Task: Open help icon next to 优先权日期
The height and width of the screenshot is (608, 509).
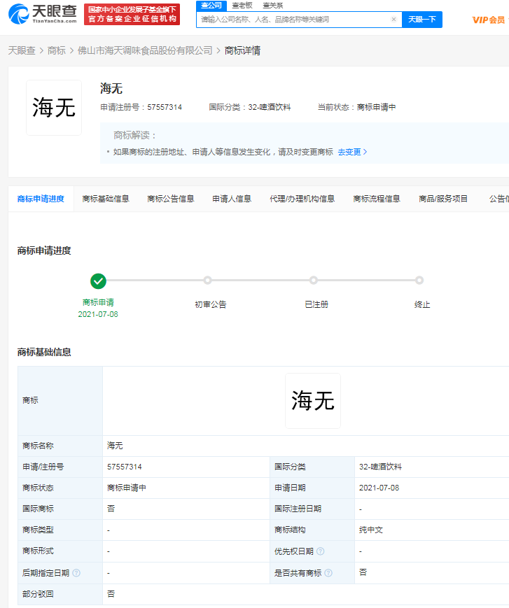Action: 321,551
